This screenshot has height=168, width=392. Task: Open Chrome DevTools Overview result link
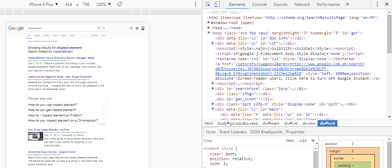(x=51, y=152)
